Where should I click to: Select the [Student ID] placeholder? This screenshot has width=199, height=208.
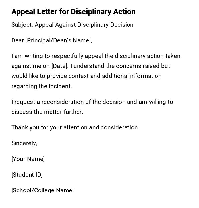(27, 175)
